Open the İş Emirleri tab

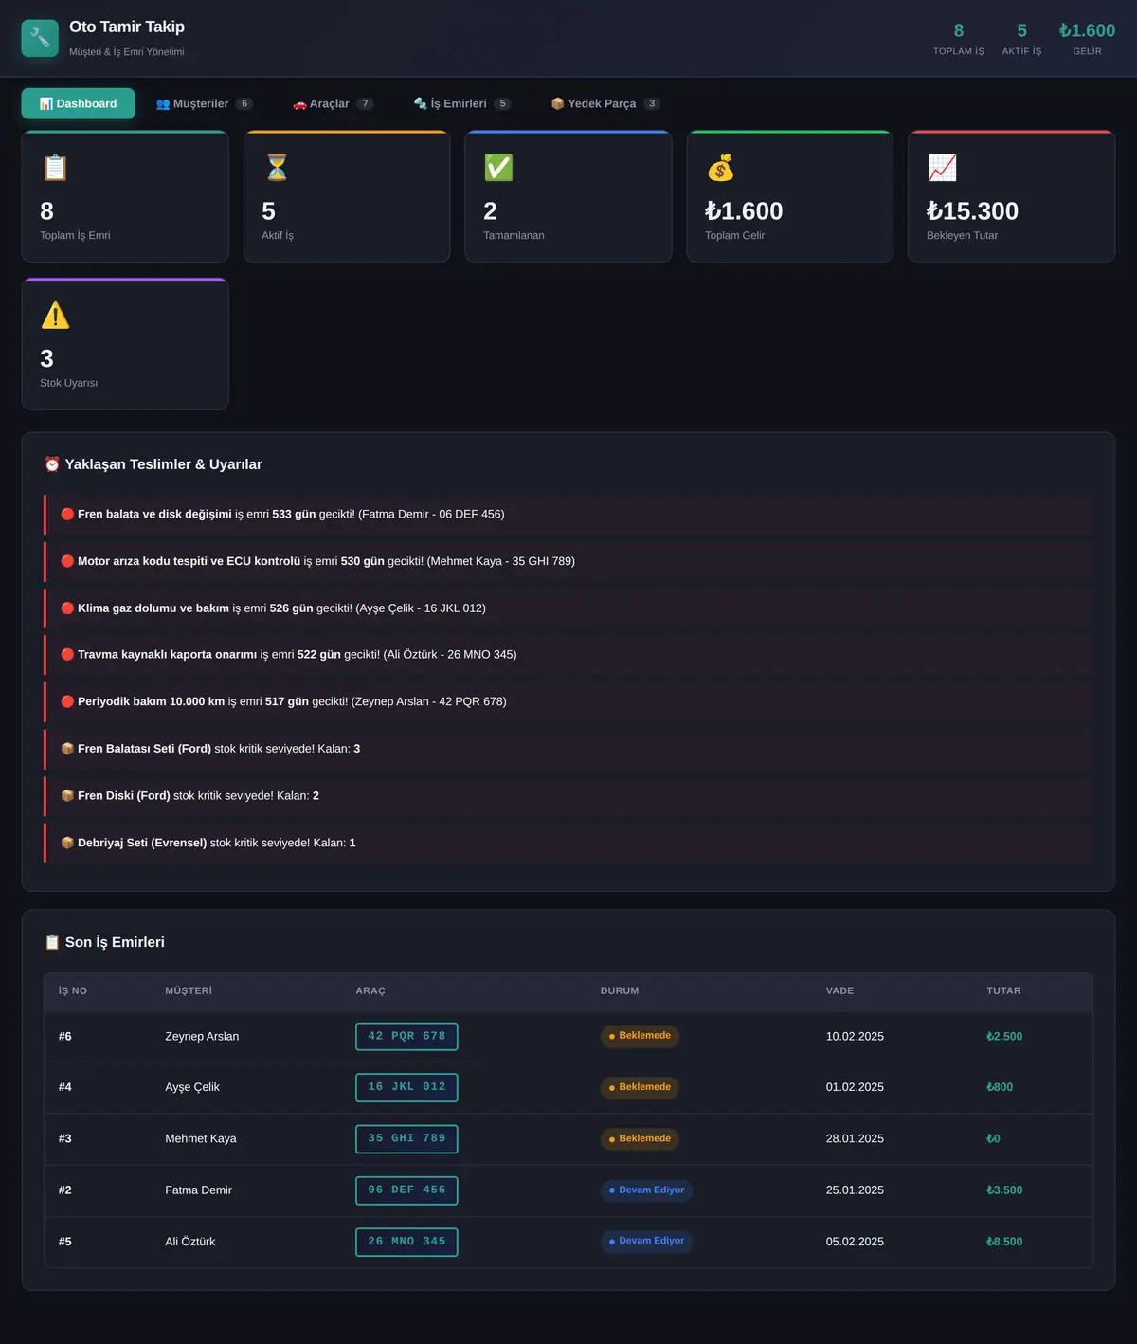tap(462, 103)
